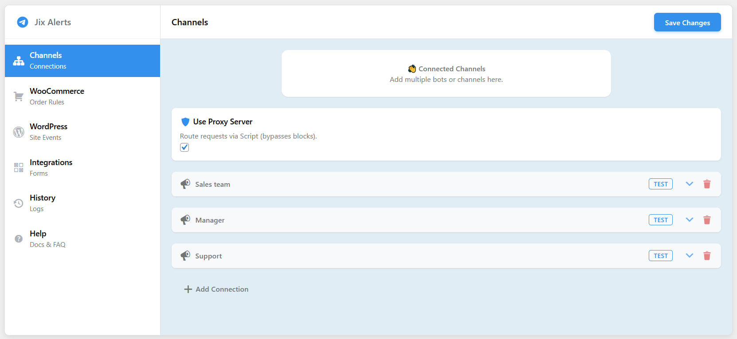This screenshot has width=737, height=339.
Task: Test the Sales team channel
Action: 661,184
